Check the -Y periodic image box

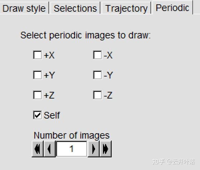click(x=97, y=75)
